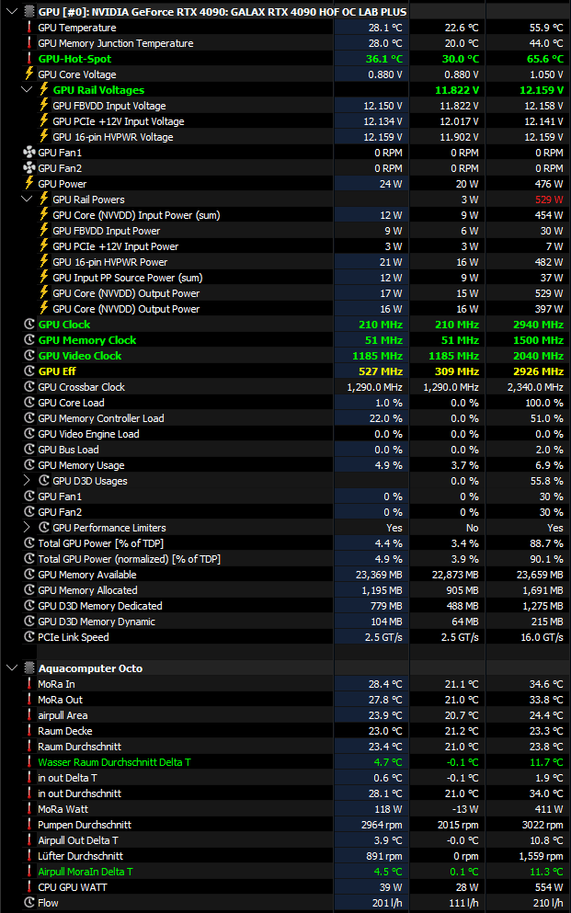Click the fan icon next to GPU Fan1 RPM

(x=29, y=153)
